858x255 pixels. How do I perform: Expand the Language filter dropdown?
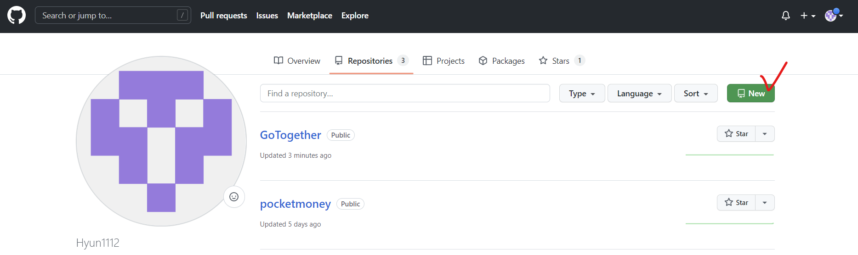point(639,93)
